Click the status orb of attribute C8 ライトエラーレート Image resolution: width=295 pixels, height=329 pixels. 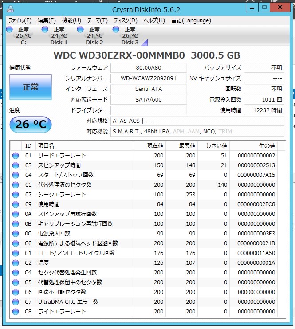pos(16,312)
